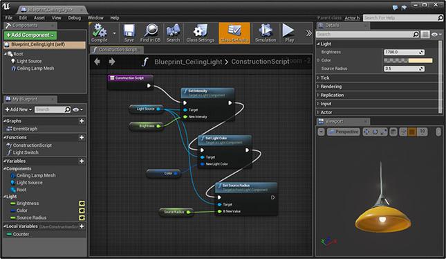The height and width of the screenshot is (259, 446).
Task: Toggle the Brightness variable editable eye
Action: pos(82,204)
